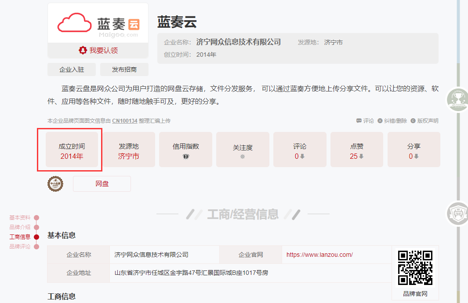Select the 成立时间 2014年 stat card
Screen dimensions: 468x303
72,150
